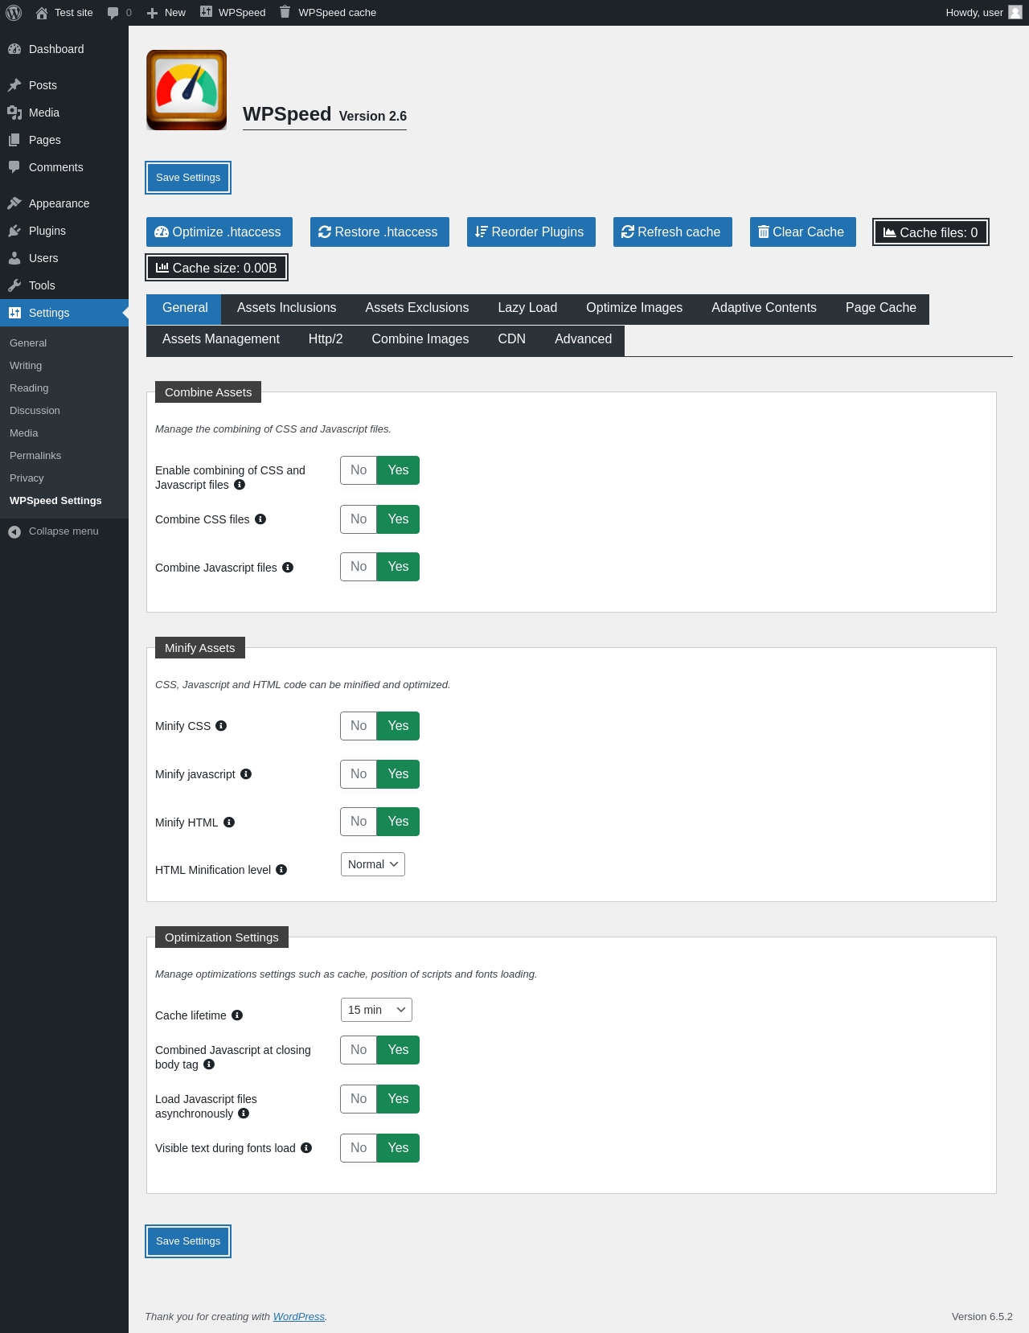Click the bottom Save Settings button
Viewport: 1029px width, 1333px height.
click(188, 1241)
